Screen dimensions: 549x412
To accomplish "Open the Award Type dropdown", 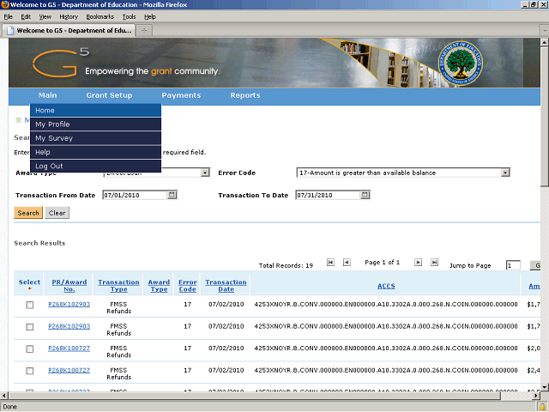I will tap(205, 173).
